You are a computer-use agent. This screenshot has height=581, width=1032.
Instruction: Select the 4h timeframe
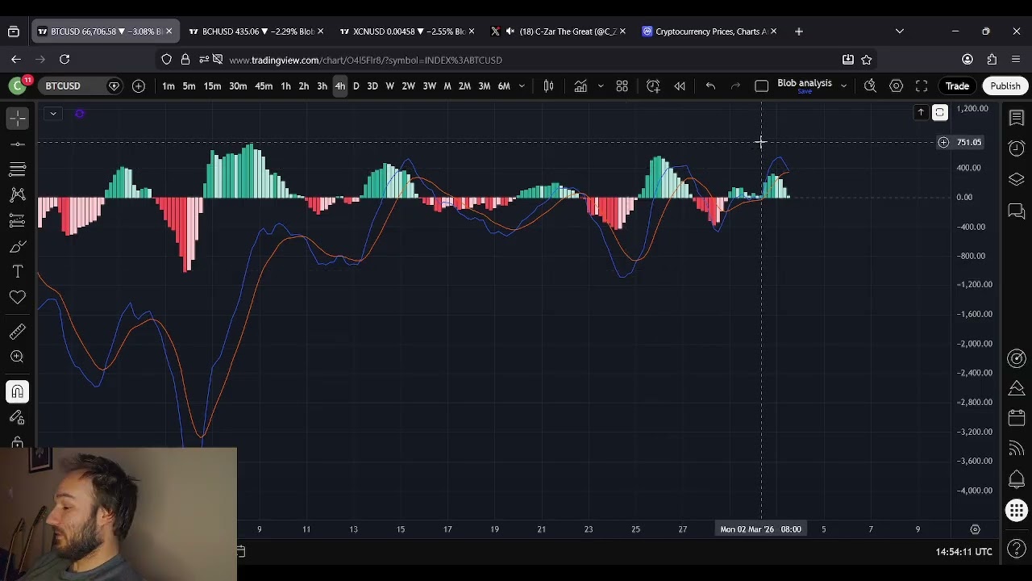[339, 86]
